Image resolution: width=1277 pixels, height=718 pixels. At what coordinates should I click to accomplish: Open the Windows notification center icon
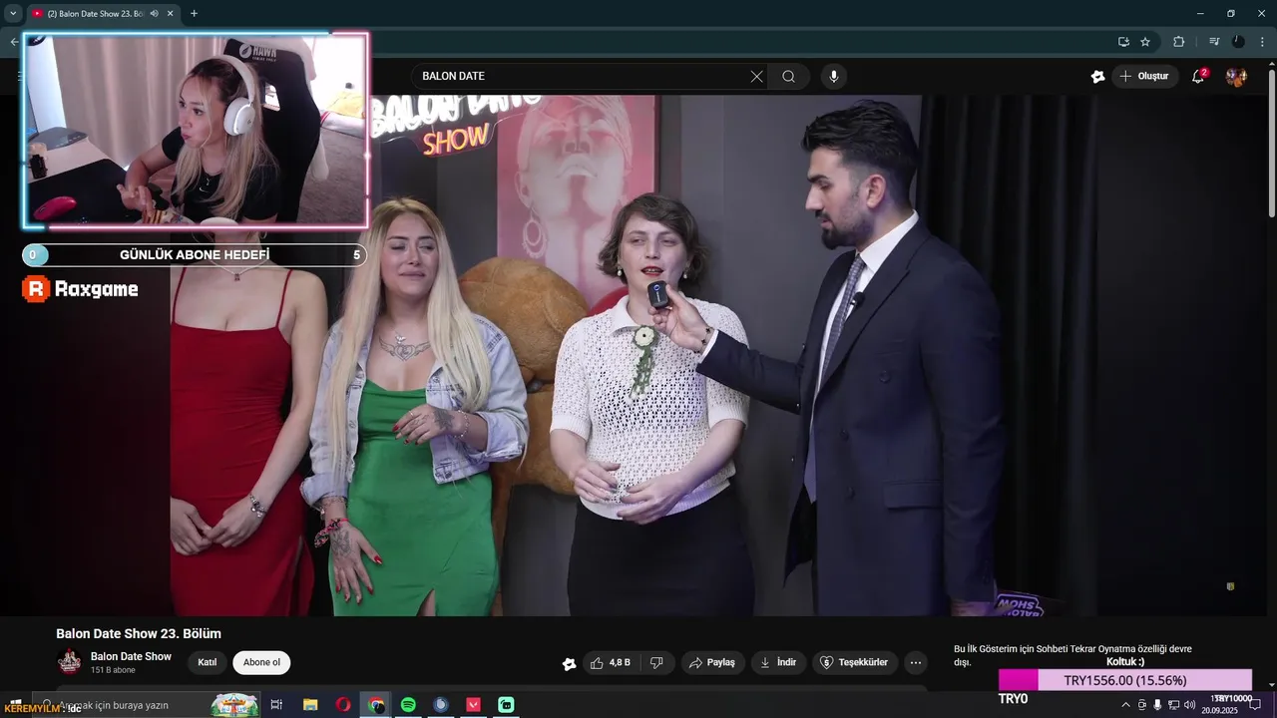point(1255,705)
